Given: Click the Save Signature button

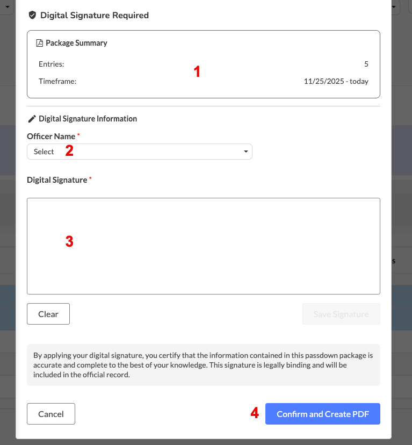Looking at the screenshot, I should click(341, 314).
